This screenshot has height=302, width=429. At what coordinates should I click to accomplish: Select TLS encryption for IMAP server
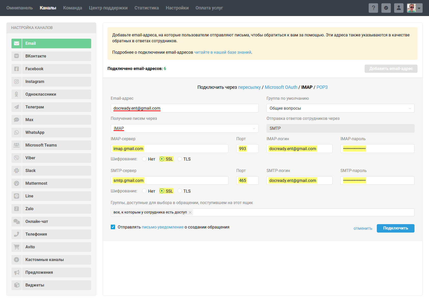180,159
